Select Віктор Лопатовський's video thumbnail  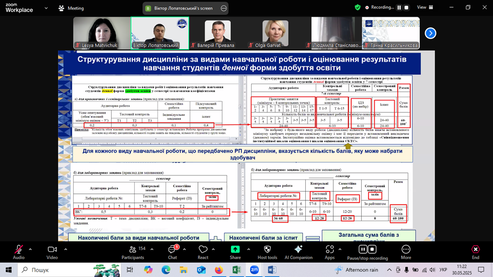160,33
